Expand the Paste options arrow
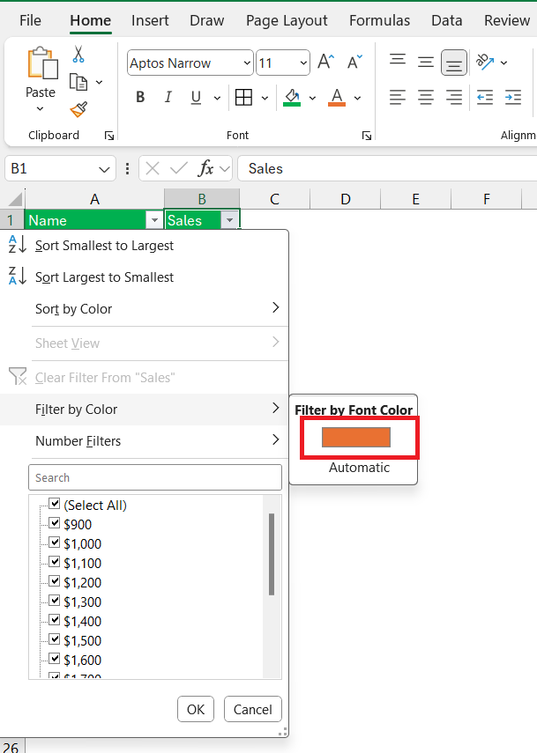The width and height of the screenshot is (537, 753). pos(41,109)
